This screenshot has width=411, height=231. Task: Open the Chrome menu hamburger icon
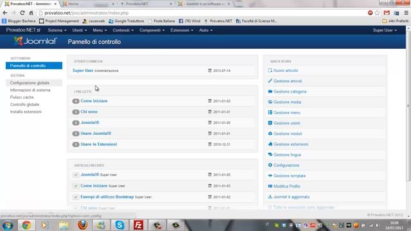(406, 13)
